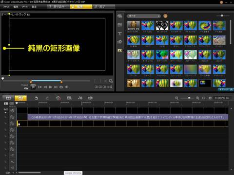234x175 pixels.
Task: Select the FX filter library icon
Action: (120, 51)
